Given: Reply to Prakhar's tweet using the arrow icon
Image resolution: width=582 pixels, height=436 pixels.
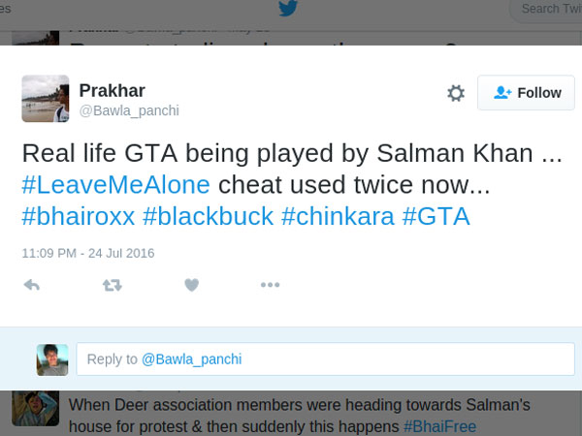Looking at the screenshot, I should coord(31,285).
